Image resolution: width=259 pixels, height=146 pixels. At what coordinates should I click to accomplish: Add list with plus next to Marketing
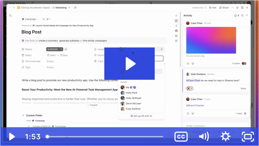[x=69, y=8]
